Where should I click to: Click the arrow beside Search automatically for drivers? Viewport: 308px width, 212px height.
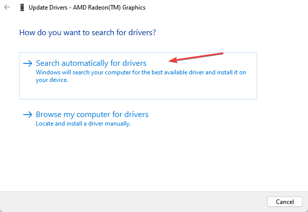click(28, 63)
